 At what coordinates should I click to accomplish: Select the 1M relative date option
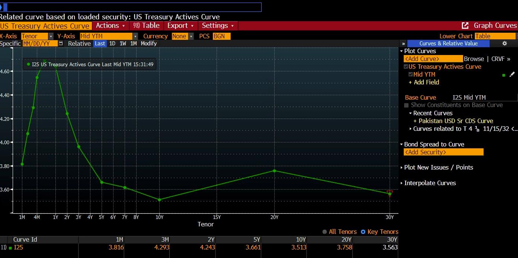pos(133,43)
